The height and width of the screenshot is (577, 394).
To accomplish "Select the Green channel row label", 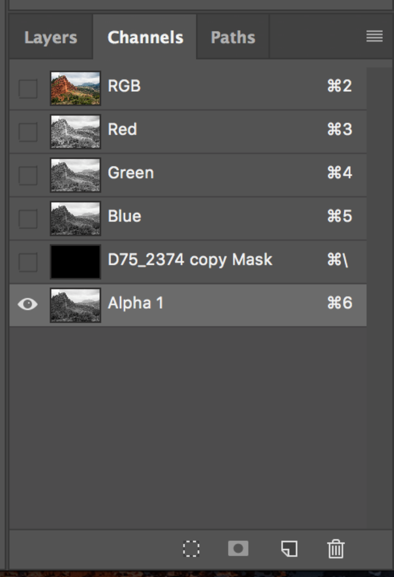I will click(x=131, y=173).
